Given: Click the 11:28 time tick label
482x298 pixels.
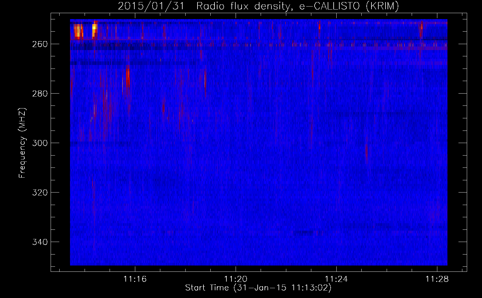Looking at the screenshot, I should [x=437, y=279].
